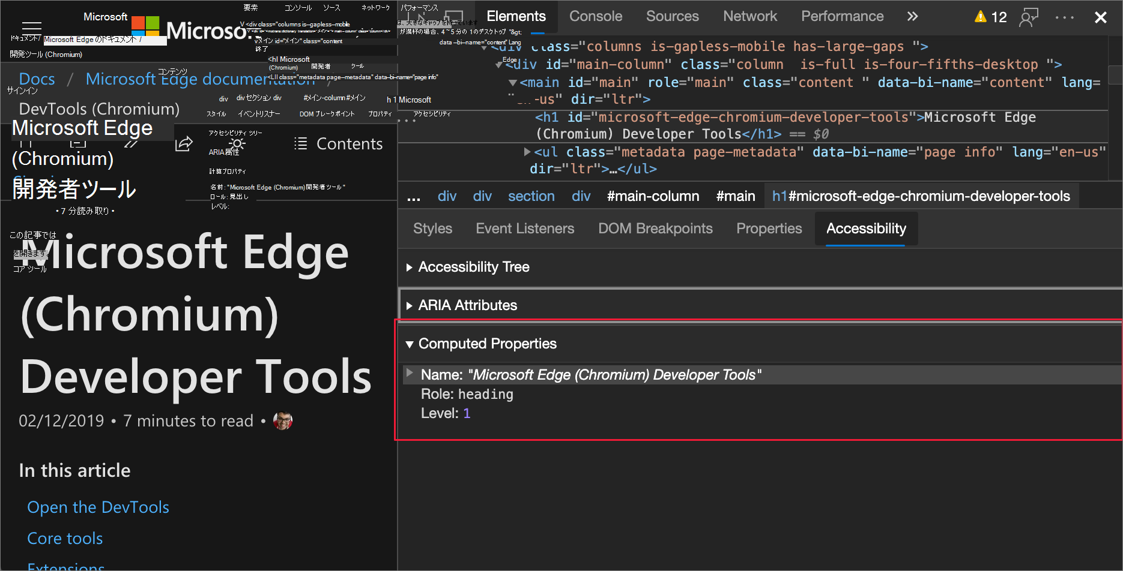Image resolution: width=1123 pixels, height=571 pixels.
Task: Toggle the sun theme icon
Action: (x=237, y=144)
